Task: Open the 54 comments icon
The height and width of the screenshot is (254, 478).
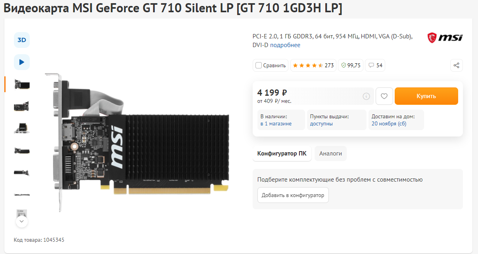Action: (375, 65)
